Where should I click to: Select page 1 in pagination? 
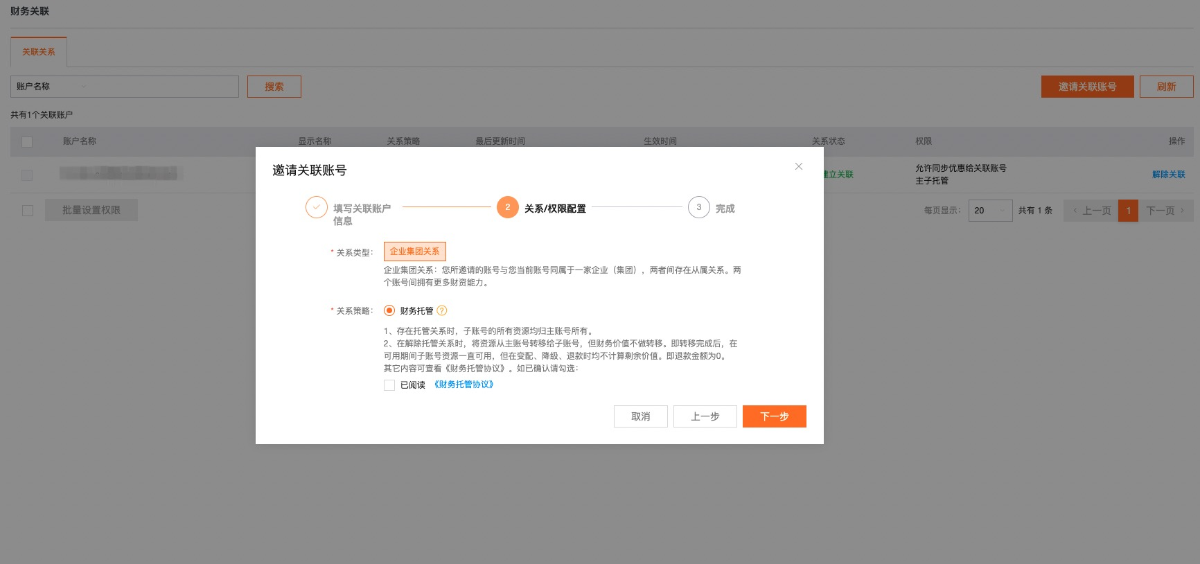(1129, 211)
